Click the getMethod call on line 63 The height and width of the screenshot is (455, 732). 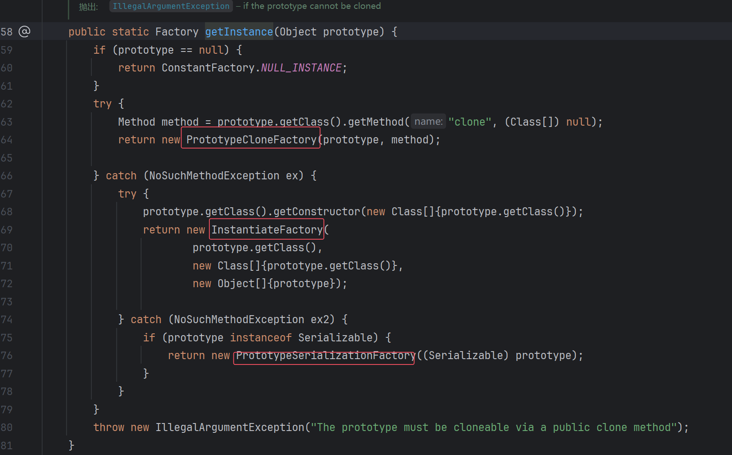pyautogui.click(x=375, y=122)
